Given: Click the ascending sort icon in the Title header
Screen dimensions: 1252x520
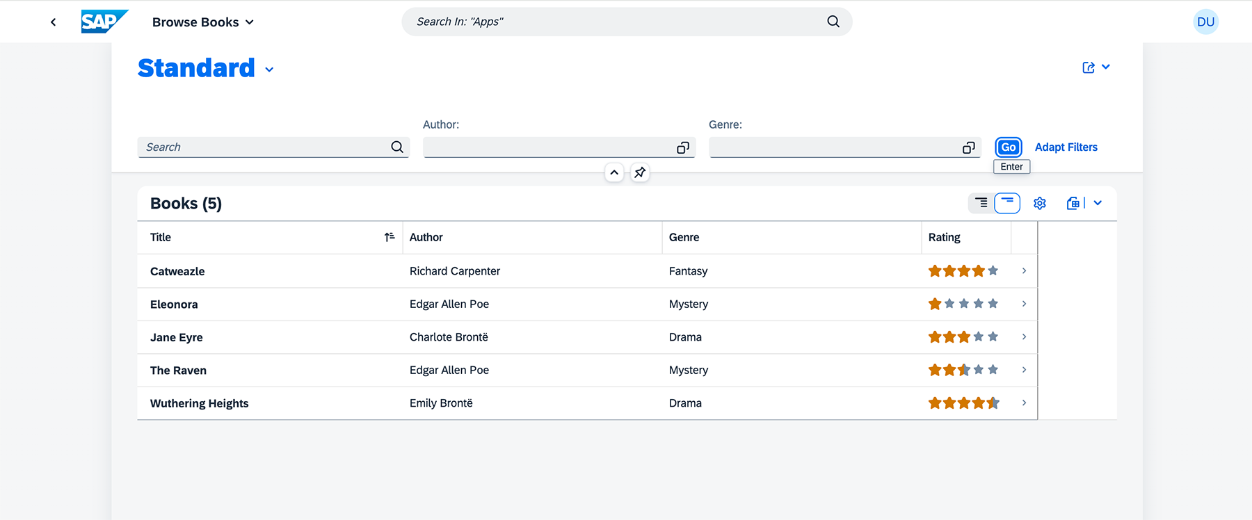Looking at the screenshot, I should 390,237.
